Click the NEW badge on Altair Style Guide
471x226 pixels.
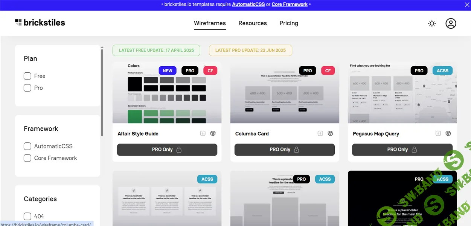point(167,70)
